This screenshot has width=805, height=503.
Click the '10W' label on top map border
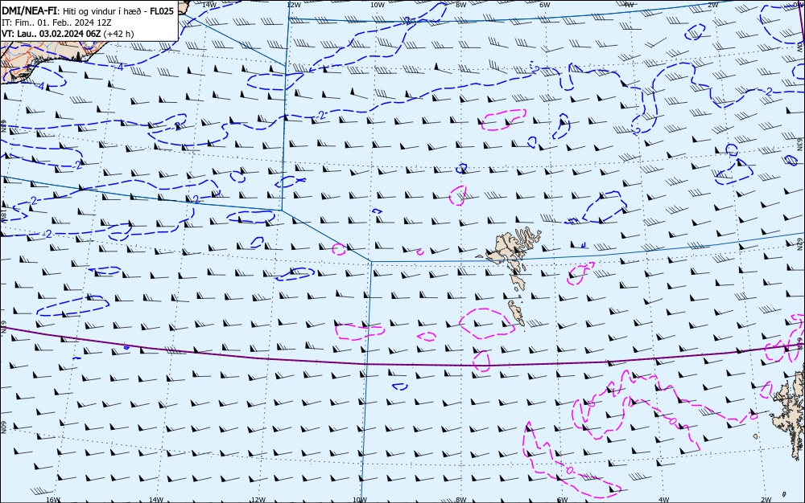click(378, 5)
